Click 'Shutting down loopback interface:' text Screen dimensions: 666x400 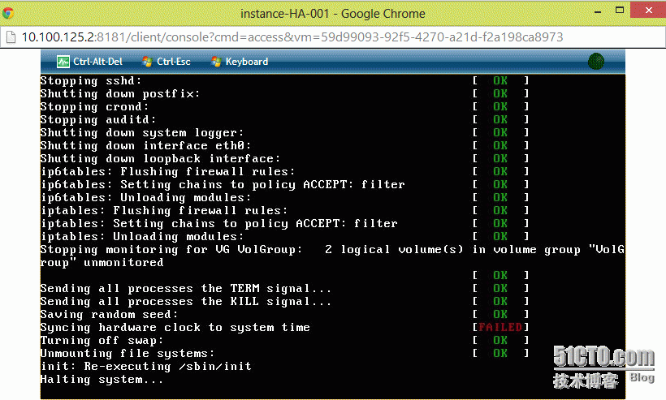[160, 159]
